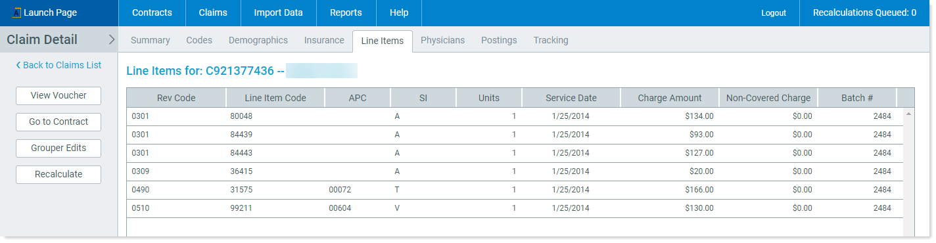Click the View Voucher button
This screenshot has width=936, height=243.
pyautogui.click(x=59, y=95)
